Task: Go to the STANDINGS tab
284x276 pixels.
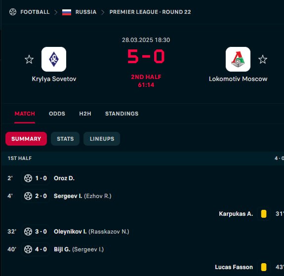Action: [x=122, y=114]
